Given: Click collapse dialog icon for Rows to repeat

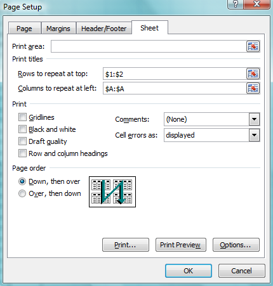Looking at the screenshot, I should tap(253, 74).
